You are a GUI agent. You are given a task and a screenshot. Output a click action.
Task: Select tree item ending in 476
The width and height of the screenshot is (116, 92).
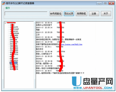[x=14, y=69]
